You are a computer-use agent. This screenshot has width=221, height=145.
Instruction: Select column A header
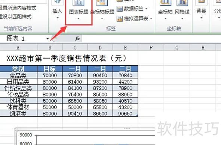click(18, 48)
